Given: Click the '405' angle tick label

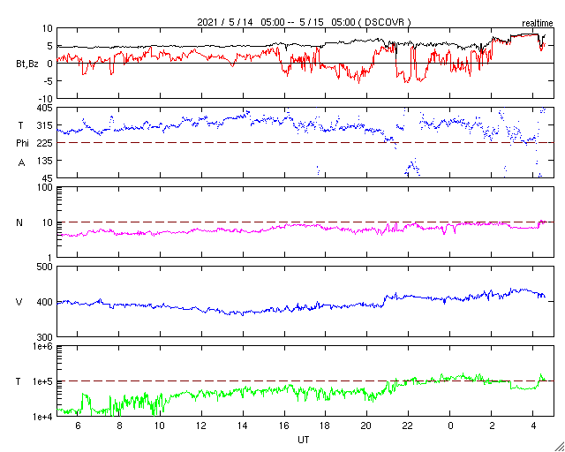Looking at the screenshot, I should click(45, 108).
